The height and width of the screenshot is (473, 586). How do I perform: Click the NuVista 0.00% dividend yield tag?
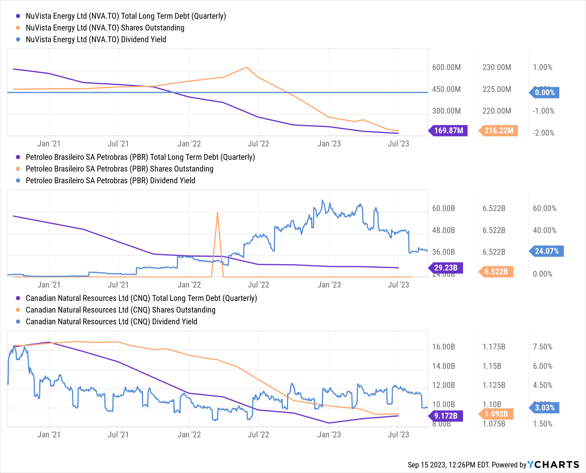point(545,93)
